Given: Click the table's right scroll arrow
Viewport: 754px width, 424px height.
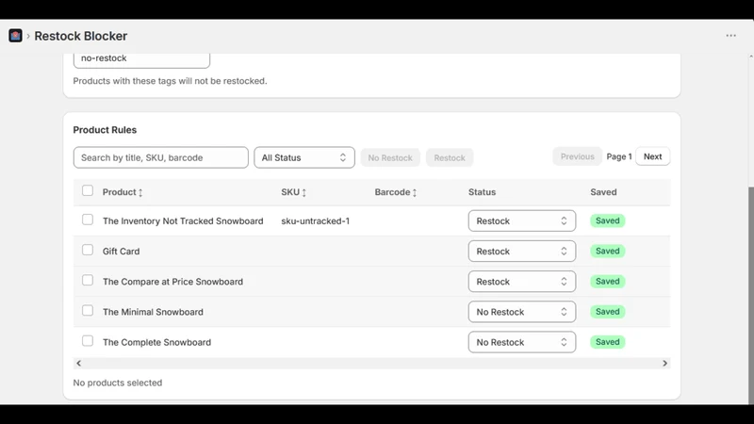Looking at the screenshot, I should pos(665,364).
